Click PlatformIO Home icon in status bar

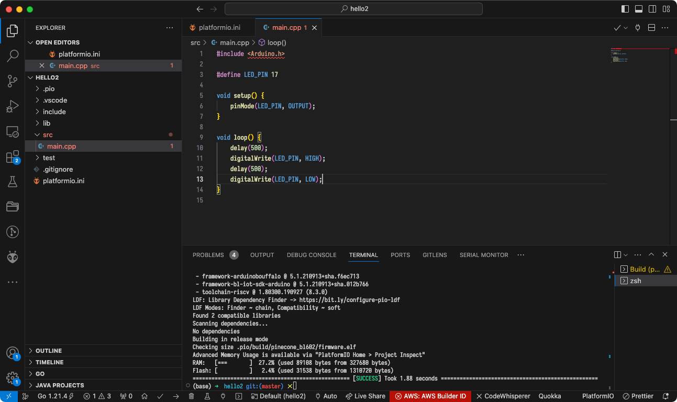coord(145,396)
